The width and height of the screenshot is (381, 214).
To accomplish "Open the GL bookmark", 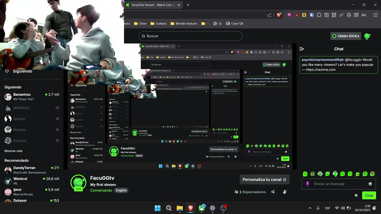I will pos(218,23).
